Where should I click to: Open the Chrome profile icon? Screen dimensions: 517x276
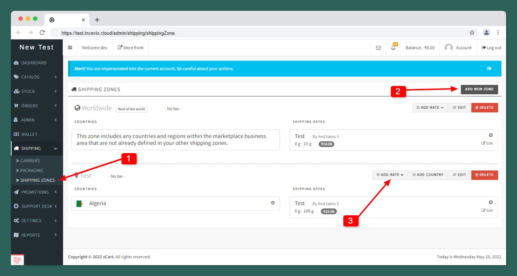486,33
